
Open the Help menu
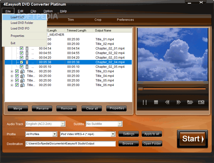[63, 11]
